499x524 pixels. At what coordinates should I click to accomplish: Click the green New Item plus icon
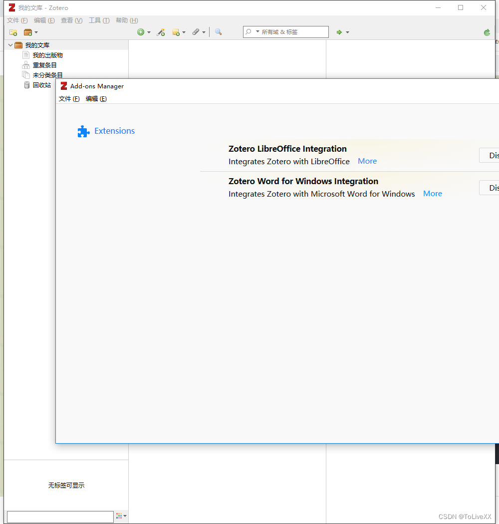pyautogui.click(x=141, y=32)
